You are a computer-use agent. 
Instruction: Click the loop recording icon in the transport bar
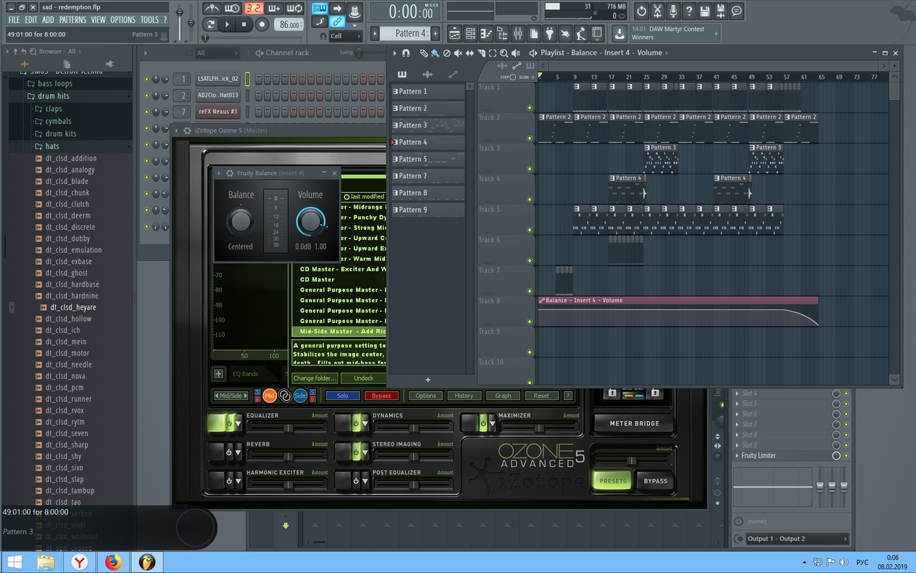[295, 9]
